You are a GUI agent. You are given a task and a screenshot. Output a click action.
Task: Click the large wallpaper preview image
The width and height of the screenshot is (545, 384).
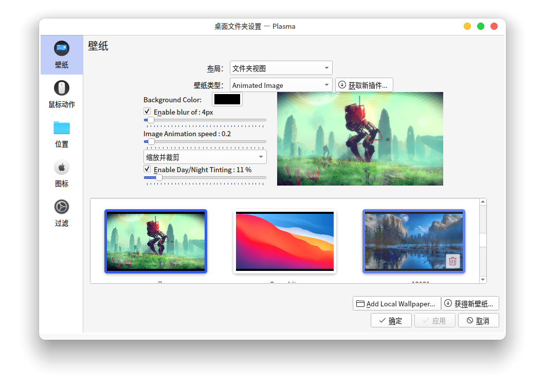(360, 139)
